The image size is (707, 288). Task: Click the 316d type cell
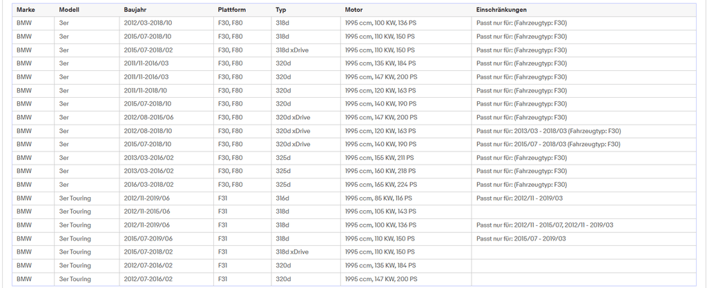pyautogui.click(x=282, y=198)
